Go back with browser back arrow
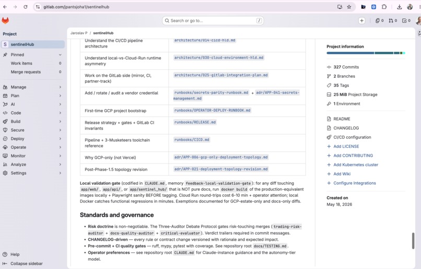 [x=5, y=7]
